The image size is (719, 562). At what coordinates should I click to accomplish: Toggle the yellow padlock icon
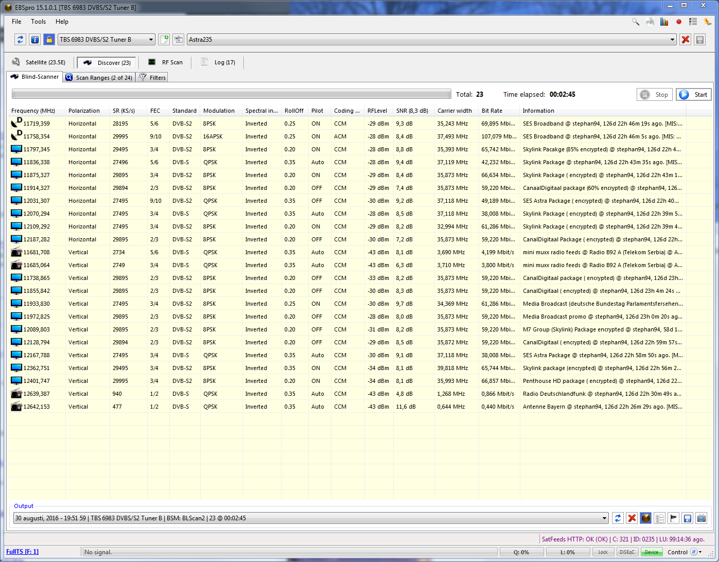pos(49,40)
